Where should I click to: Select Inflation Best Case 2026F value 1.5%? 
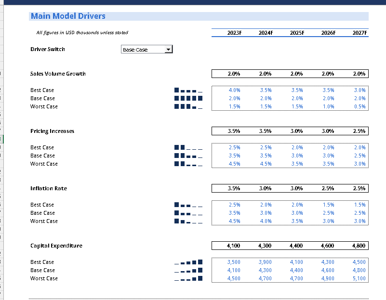(328, 205)
